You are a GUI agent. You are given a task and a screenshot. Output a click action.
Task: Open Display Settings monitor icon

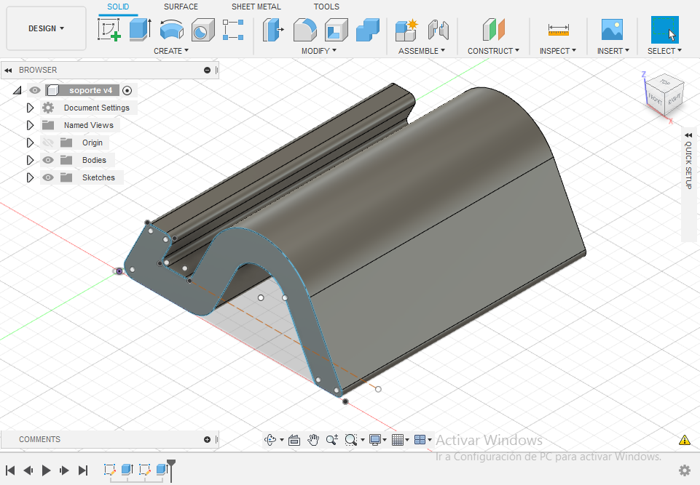375,440
